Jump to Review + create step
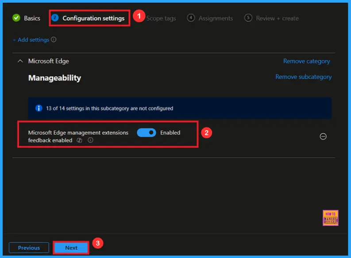The height and width of the screenshot is (258, 351). click(271, 18)
